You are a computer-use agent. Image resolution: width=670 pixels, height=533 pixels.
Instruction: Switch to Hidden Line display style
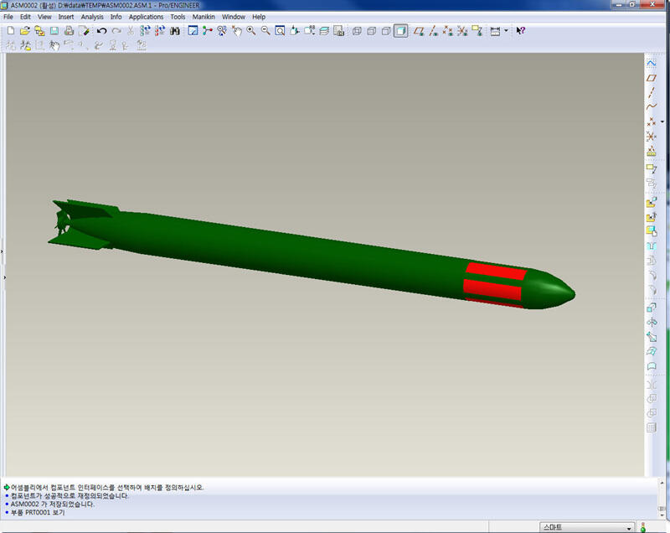point(371,31)
